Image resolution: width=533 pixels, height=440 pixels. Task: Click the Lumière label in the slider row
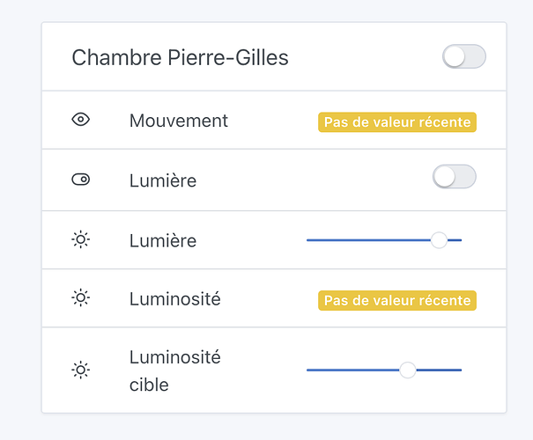point(162,240)
